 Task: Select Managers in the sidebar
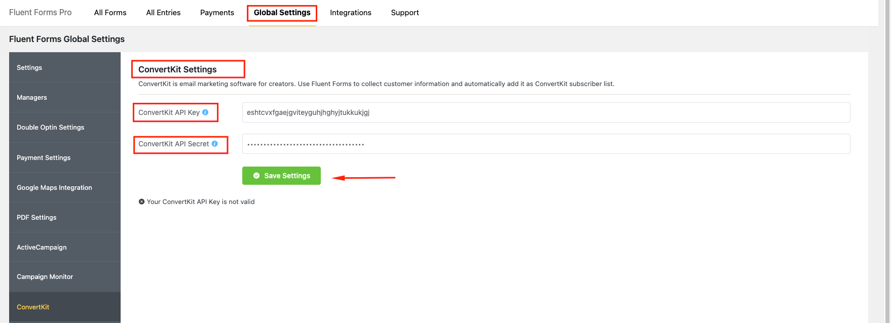(x=32, y=98)
